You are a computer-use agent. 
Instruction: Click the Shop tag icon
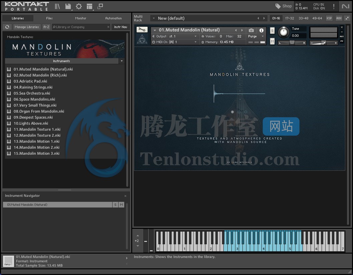(278, 6)
